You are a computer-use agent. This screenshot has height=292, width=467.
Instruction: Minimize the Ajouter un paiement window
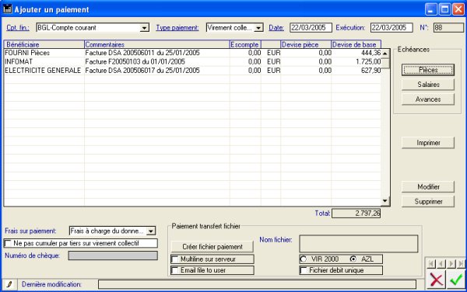click(x=430, y=9)
